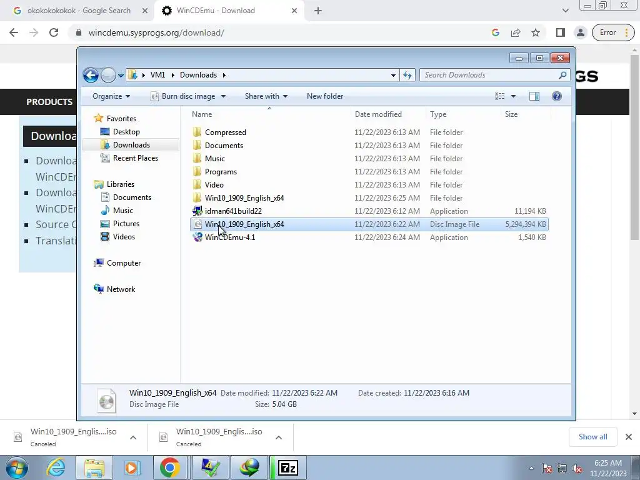640x480 pixels.
Task: Open the Share with menu
Action: (266, 96)
